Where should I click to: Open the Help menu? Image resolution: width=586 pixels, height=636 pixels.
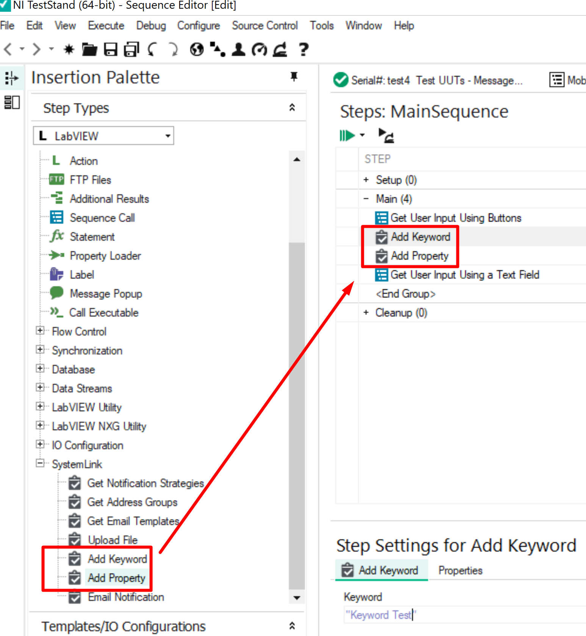(404, 25)
